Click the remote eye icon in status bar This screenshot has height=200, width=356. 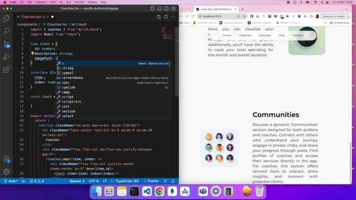[x=23, y=181]
